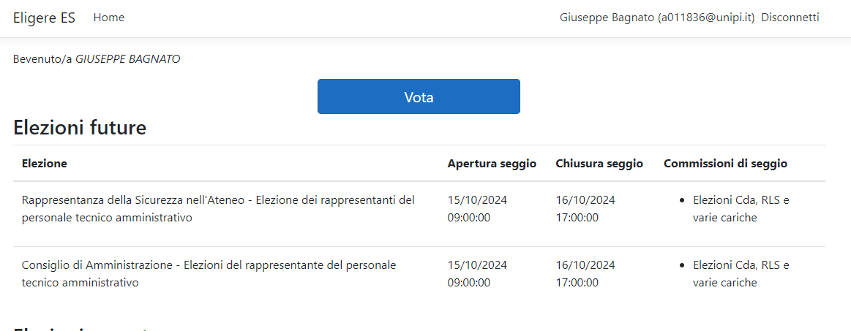
Task: Click the Consiglio row's Elezioni Cda, RLS commission
Action: tap(741, 273)
